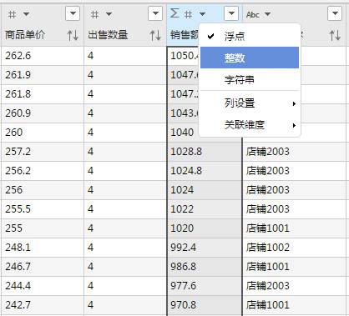Open the 列设置 submenu
This screenshot has height=316, width=349.
pyautogui.click(x=250, y=103)
